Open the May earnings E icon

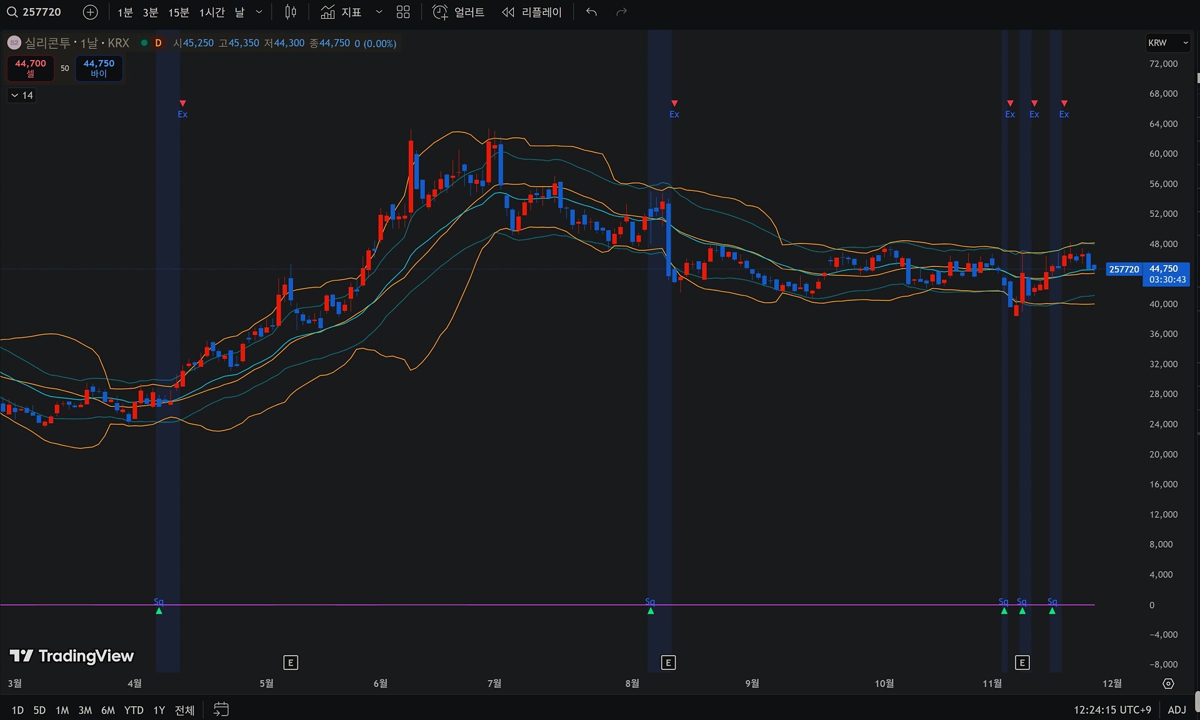click(x=291, y=662)
